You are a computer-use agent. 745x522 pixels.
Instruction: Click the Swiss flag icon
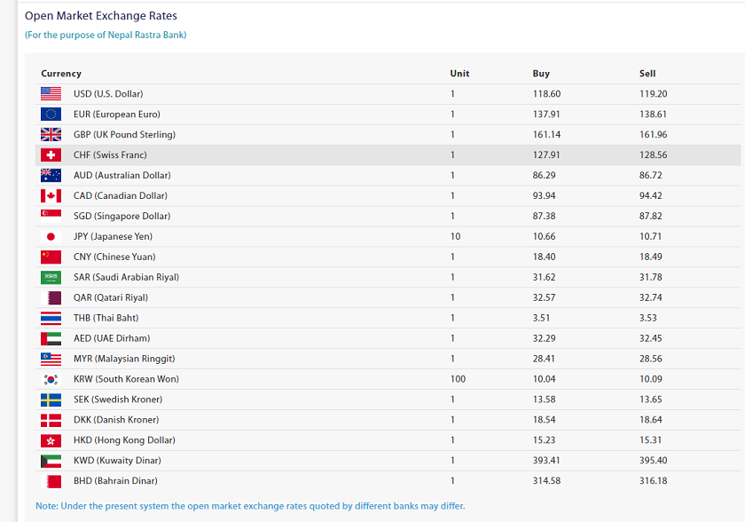pos(51,155)
